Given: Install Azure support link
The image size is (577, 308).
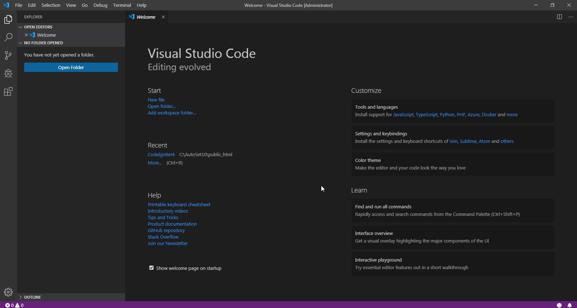Looking at the screenshot, I should point(474,114).
